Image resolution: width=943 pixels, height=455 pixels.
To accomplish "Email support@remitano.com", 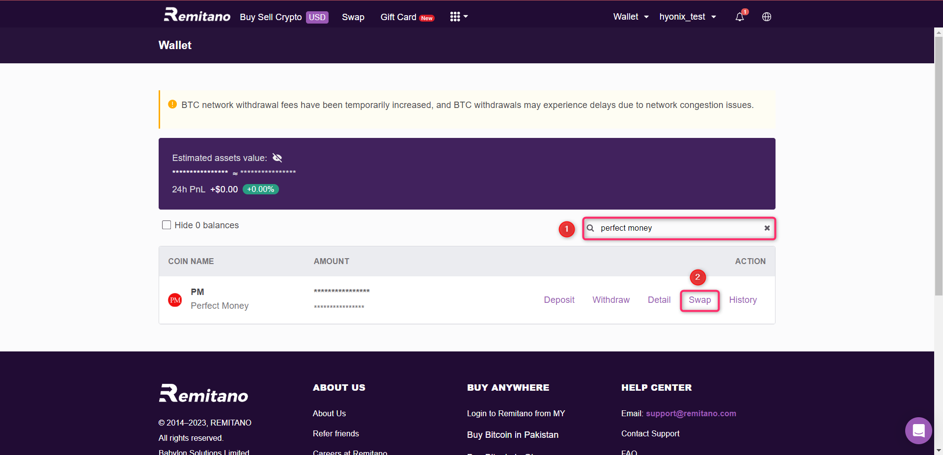I will tap(691, 413).
